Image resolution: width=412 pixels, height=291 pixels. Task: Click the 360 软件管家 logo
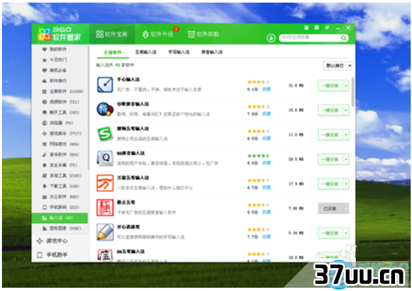click(x=60, y=34)
